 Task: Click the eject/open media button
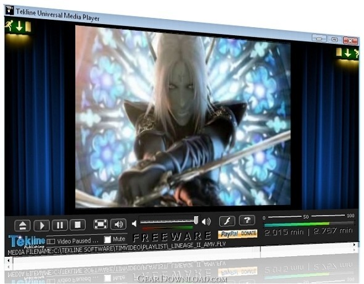pos(22,225)
